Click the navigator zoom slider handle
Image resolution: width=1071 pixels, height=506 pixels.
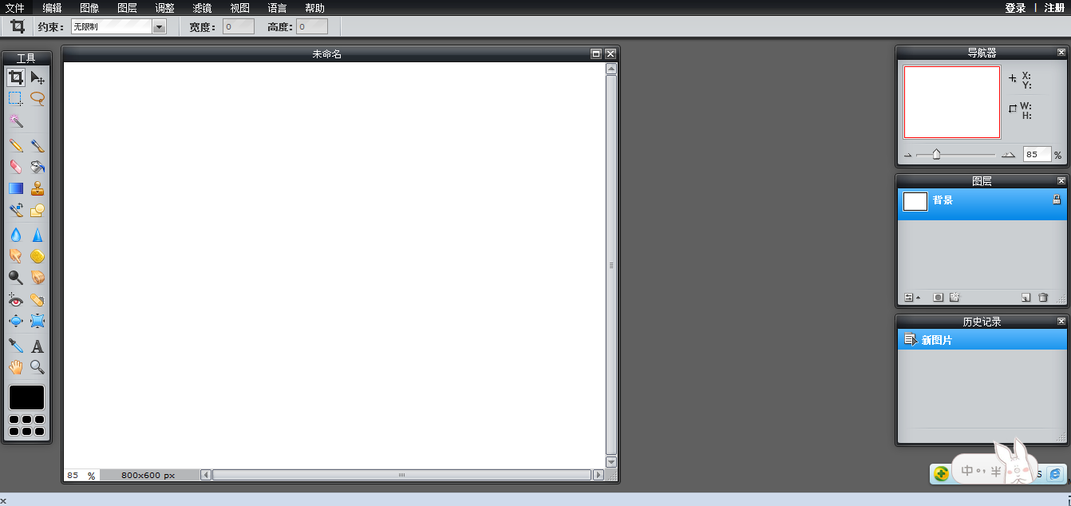[936, 155]
